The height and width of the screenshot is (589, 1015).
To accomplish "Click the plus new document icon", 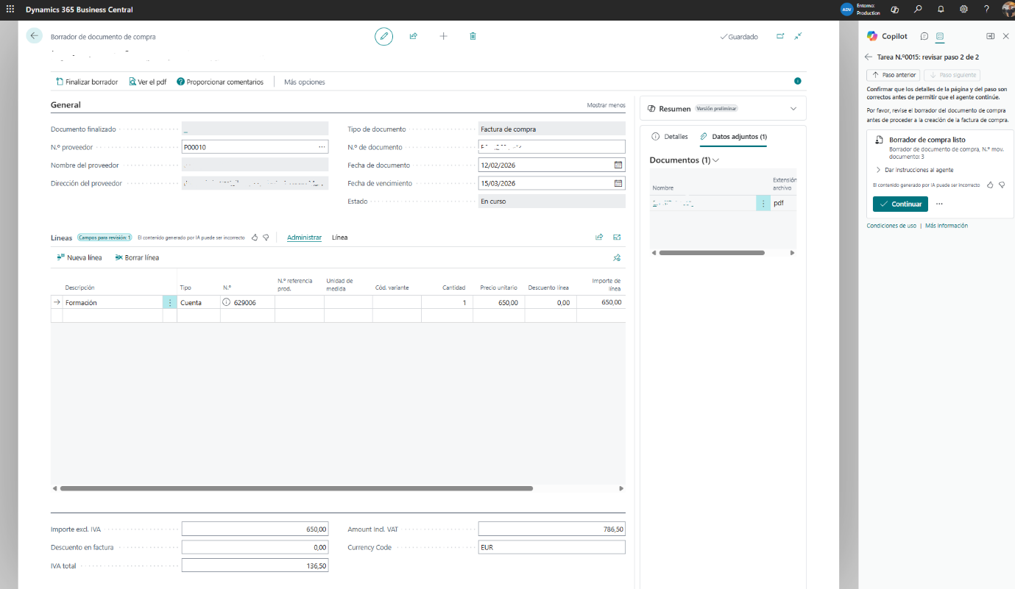I will point(443,36).
